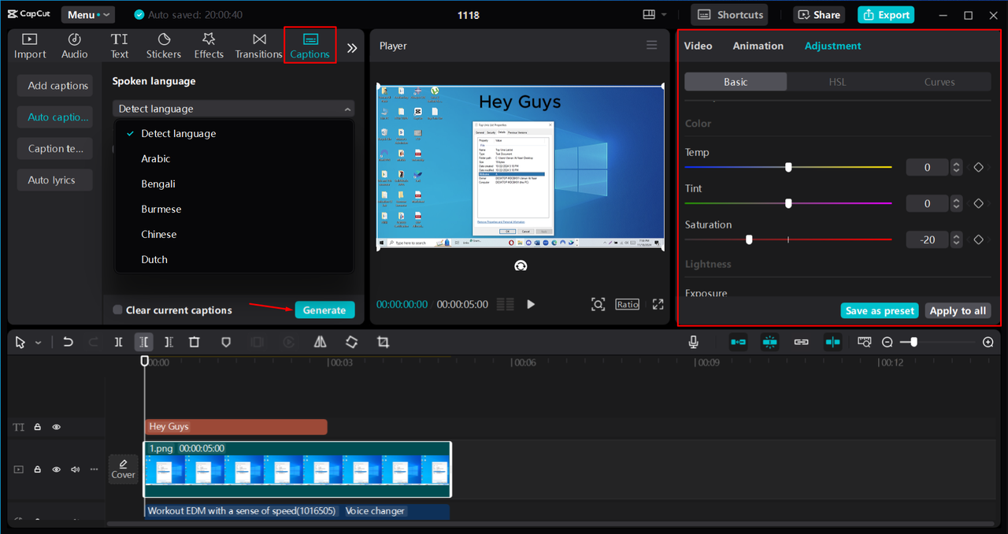Play the video in the Player
Screen dimensions: 1008x534
point(531,304)
